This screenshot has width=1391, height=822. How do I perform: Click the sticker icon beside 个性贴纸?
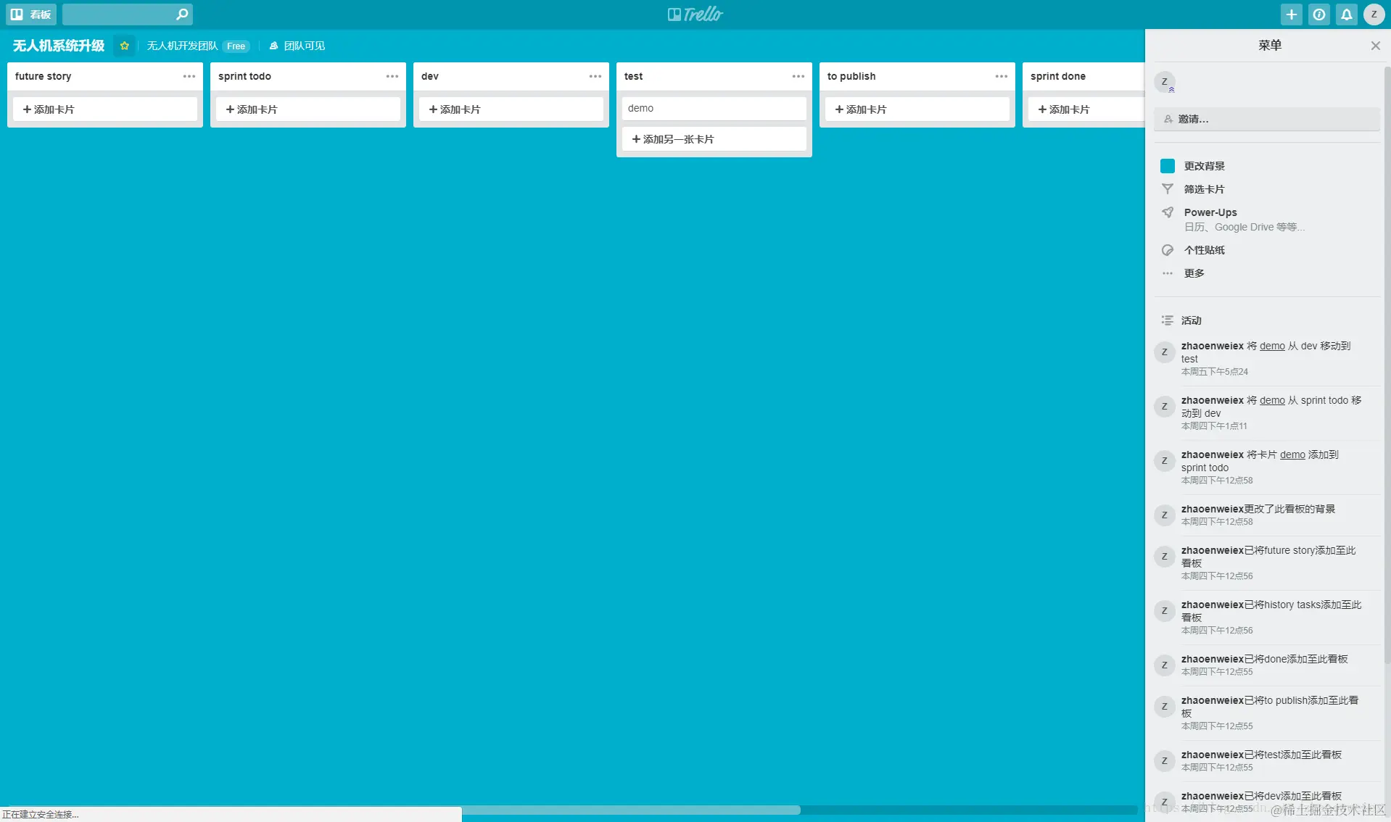click(x=1168, y=250)
